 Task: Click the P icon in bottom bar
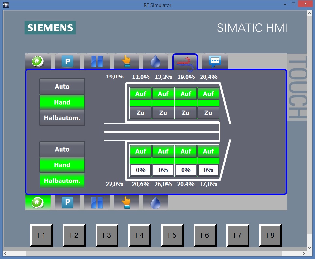(x=67, y=202)
